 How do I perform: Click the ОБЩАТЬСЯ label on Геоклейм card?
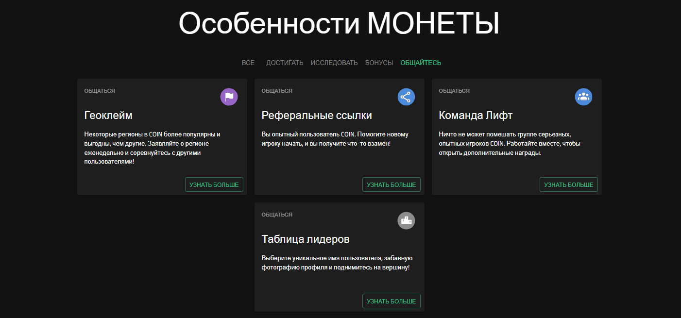pos(100,91)
